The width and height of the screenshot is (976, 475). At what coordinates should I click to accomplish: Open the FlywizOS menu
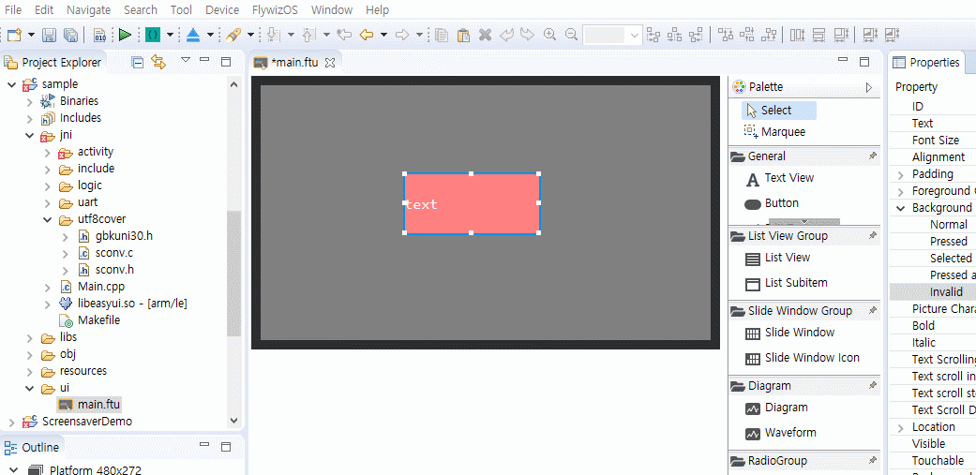point(276,10)
